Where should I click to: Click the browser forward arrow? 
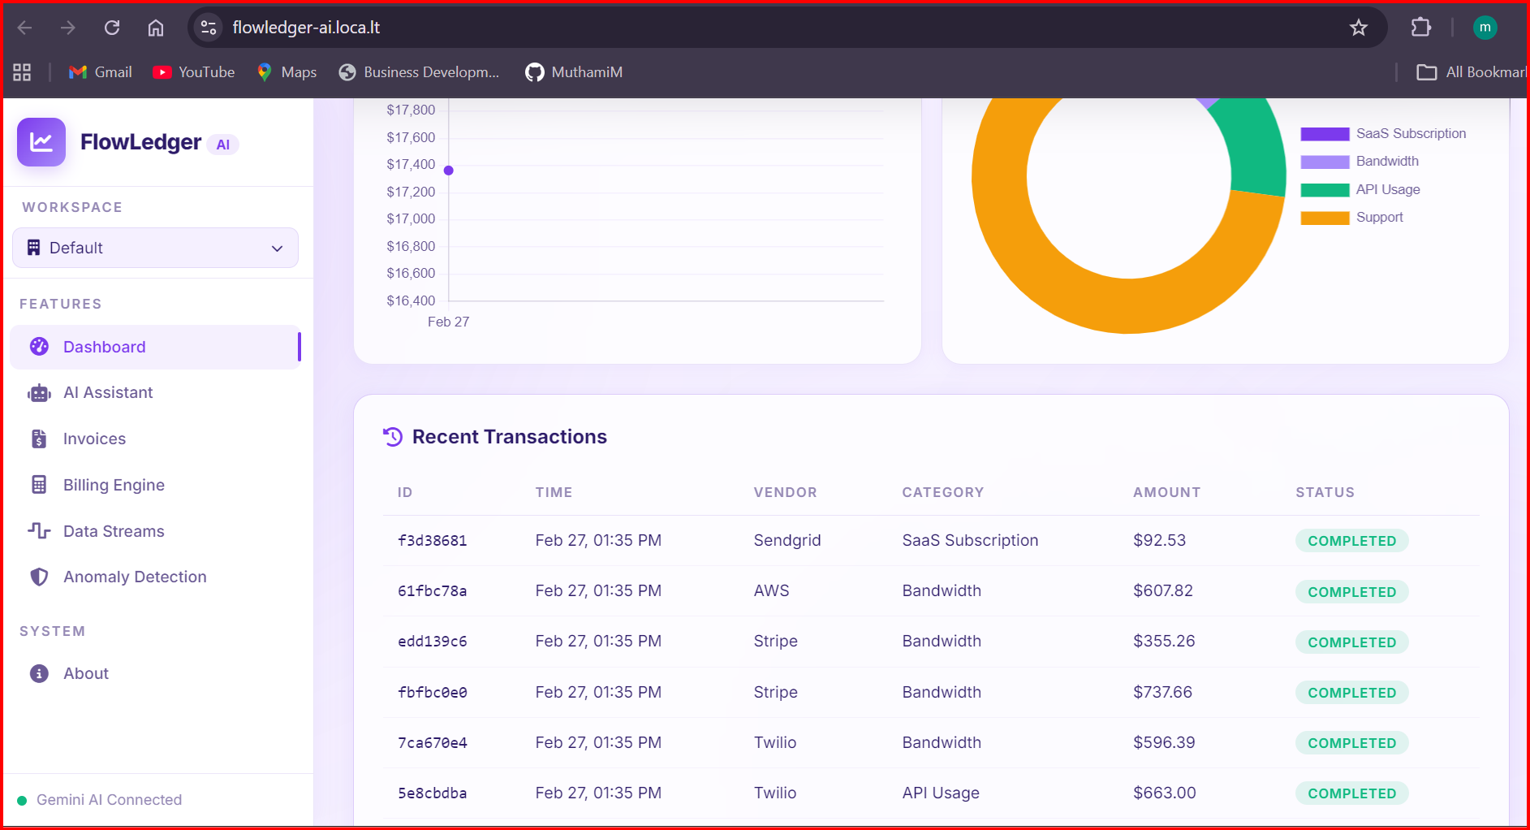68,28
